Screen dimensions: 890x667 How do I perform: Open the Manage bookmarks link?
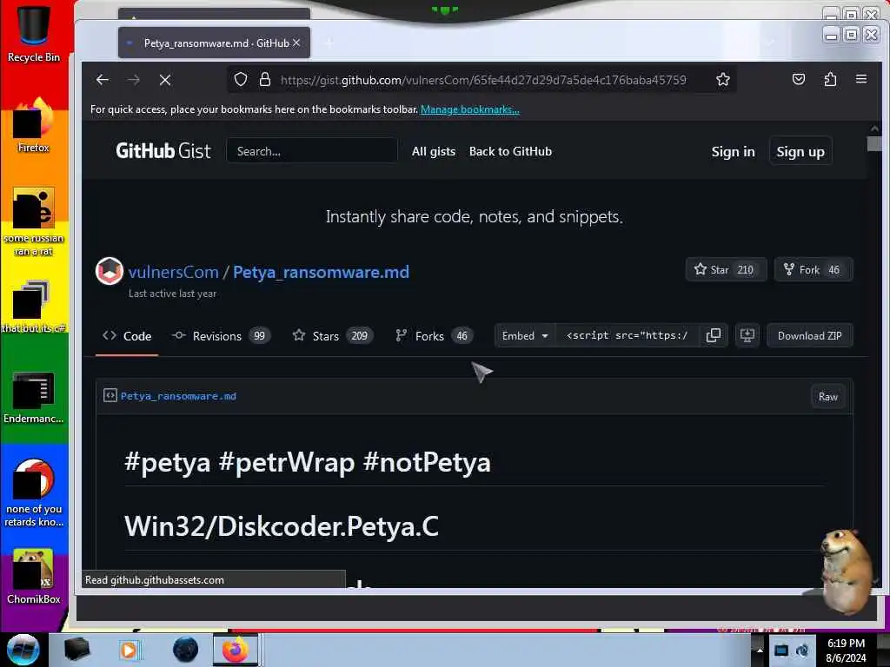(470, 109)
